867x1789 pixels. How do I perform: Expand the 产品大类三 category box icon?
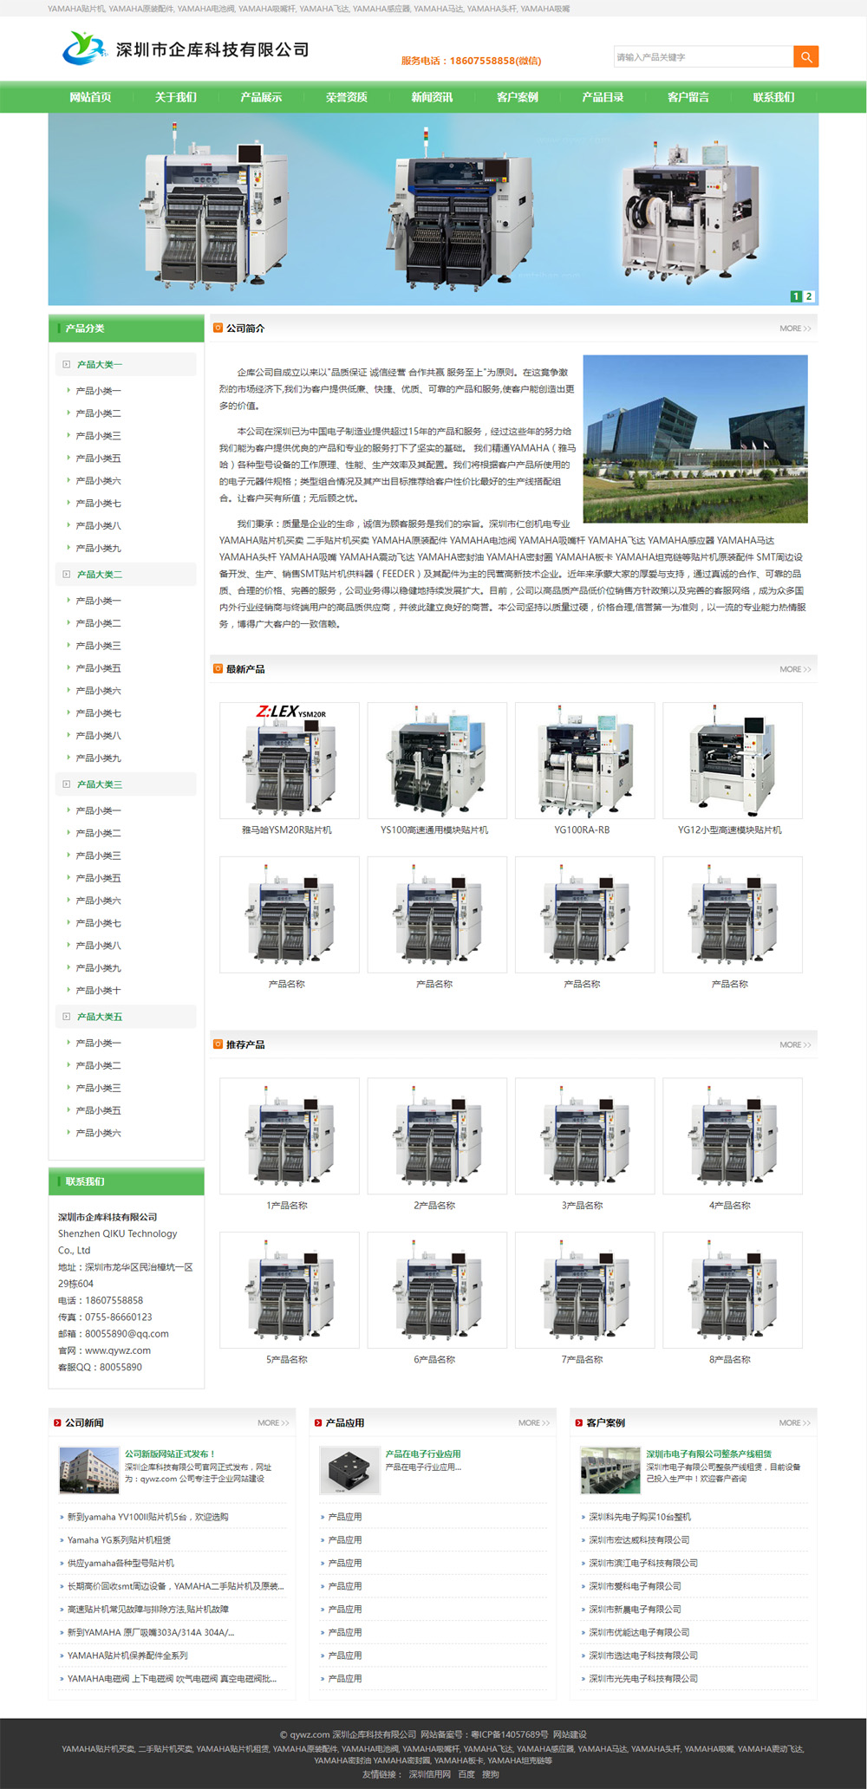click(66, 784)
